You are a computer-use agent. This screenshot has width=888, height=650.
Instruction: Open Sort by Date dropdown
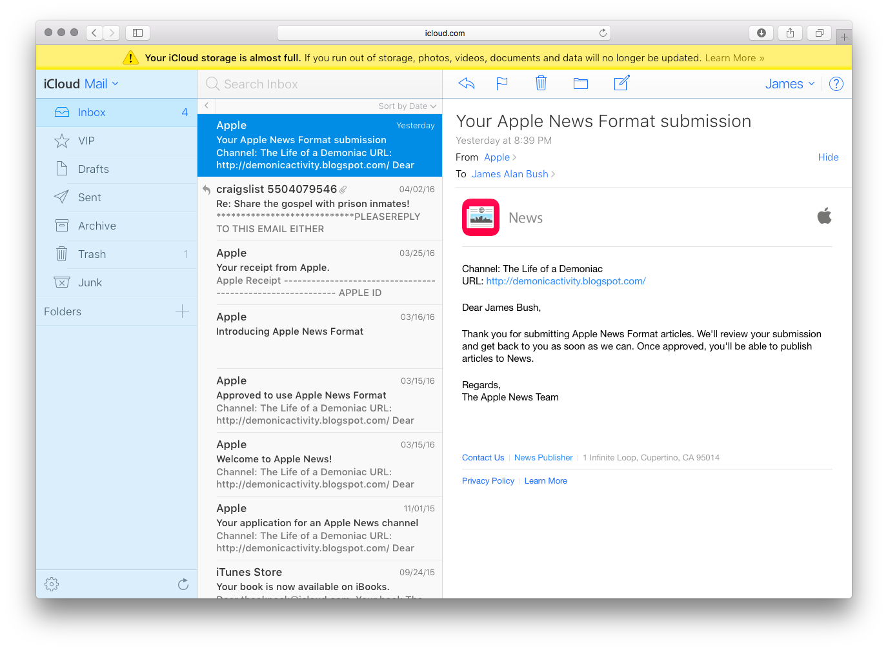click(x=407, y=106)
